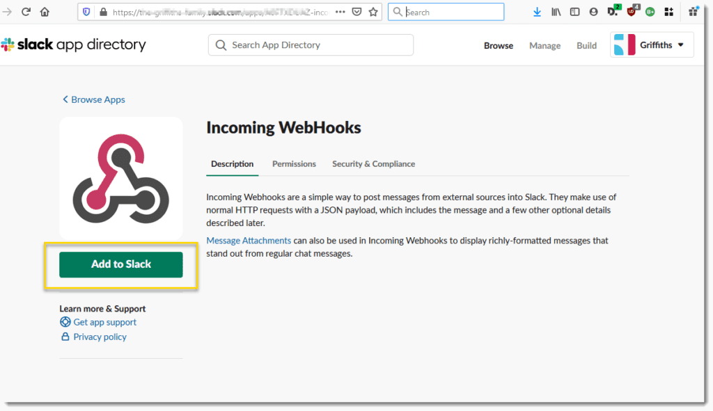The width and height of the screenshot is (713, 411).
Task: Open the Message Attachments link
Action: point(249,240)
